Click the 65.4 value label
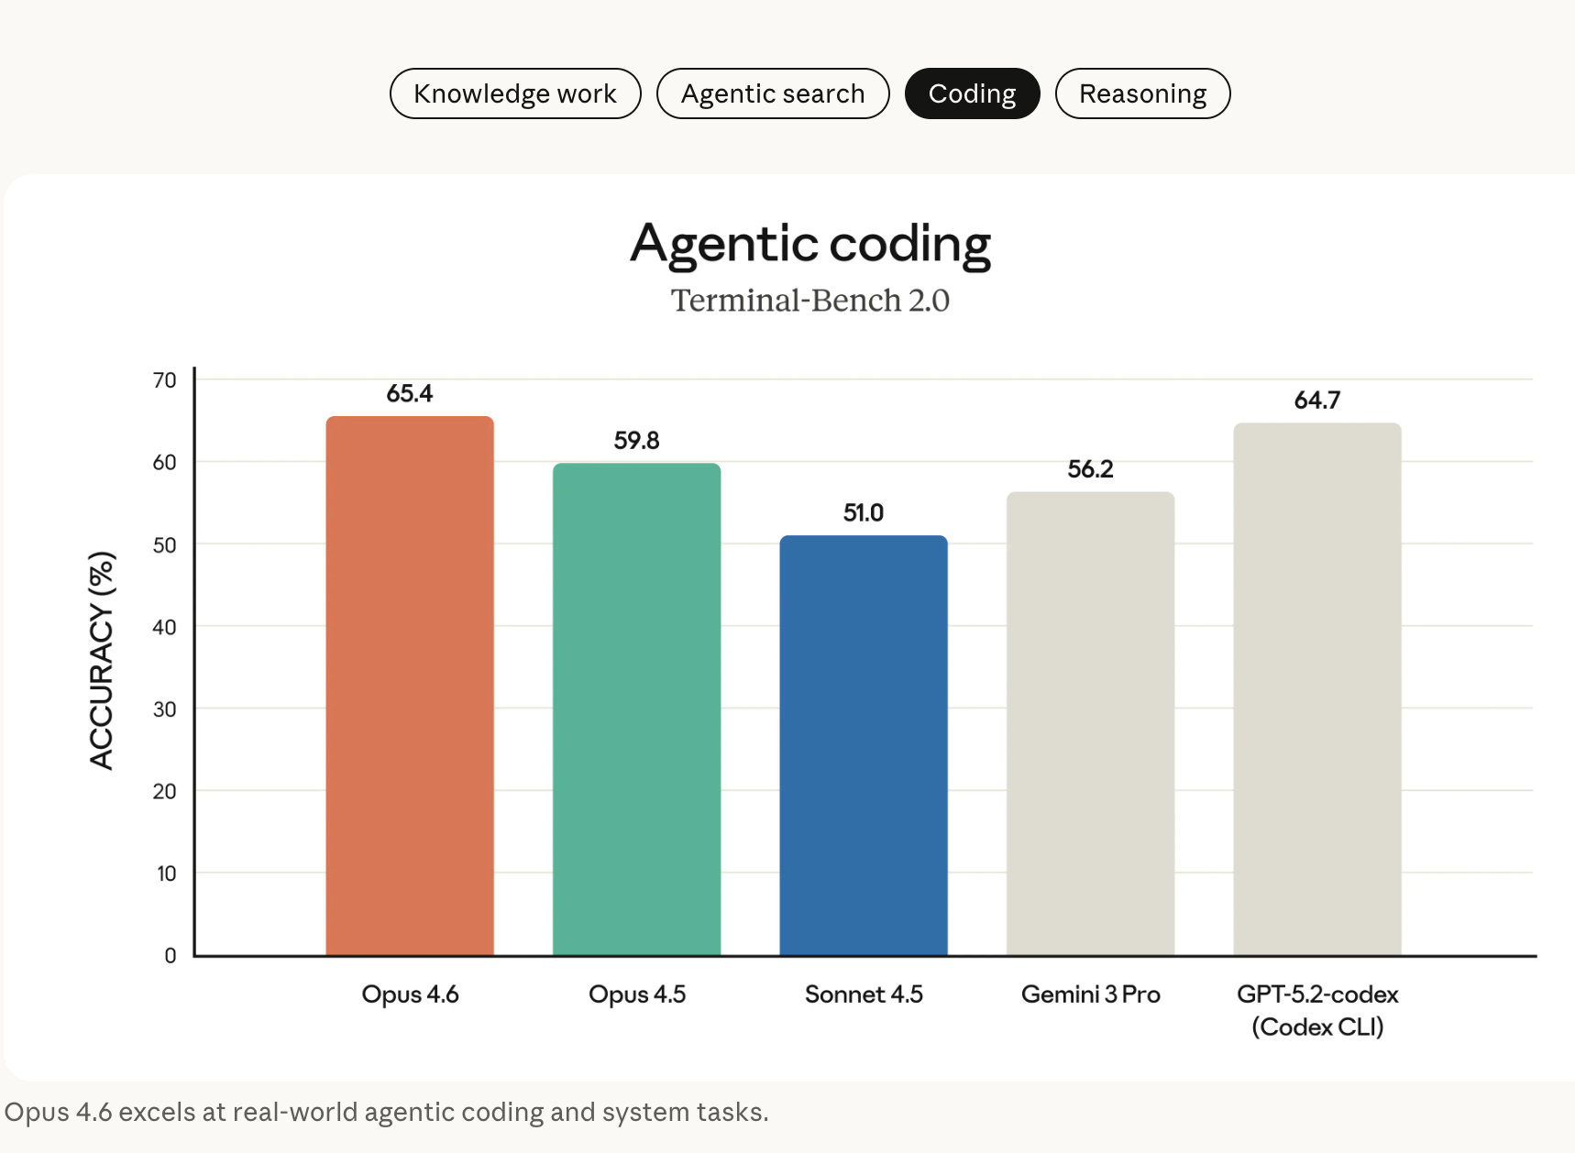Screen dimensions: 1575x1153 point(410,393)
